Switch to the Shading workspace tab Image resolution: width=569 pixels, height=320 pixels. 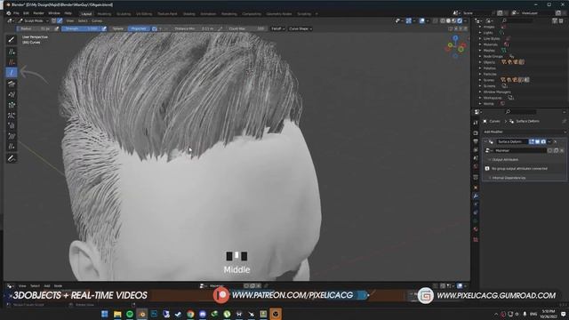coord(188,14)
